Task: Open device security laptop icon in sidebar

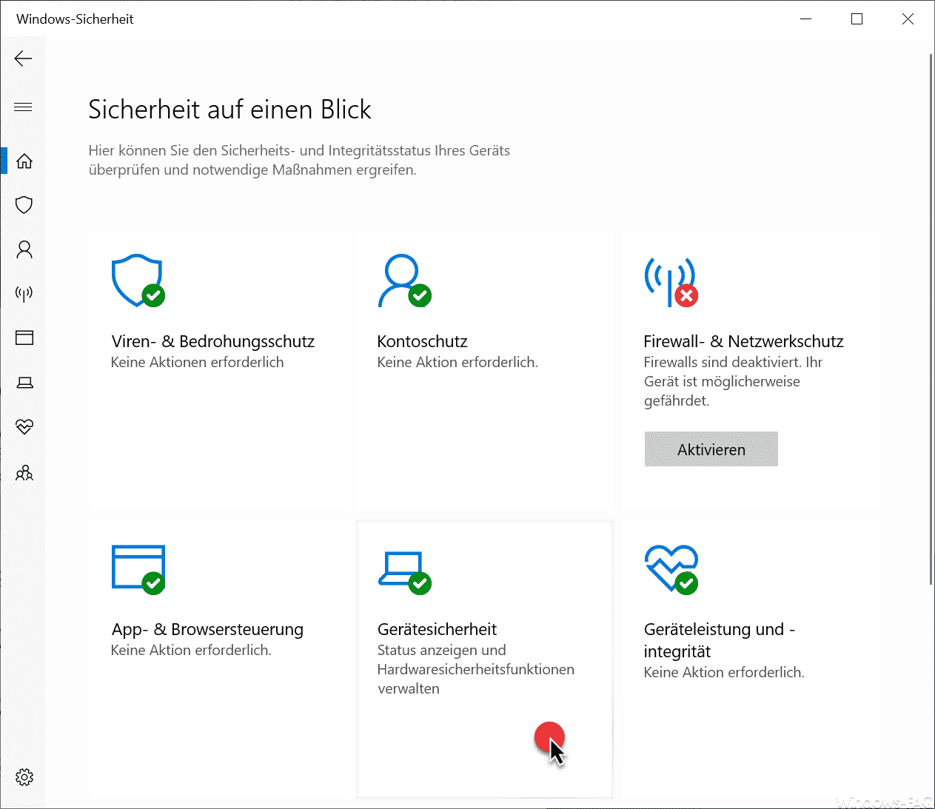Action: [24, 383]
